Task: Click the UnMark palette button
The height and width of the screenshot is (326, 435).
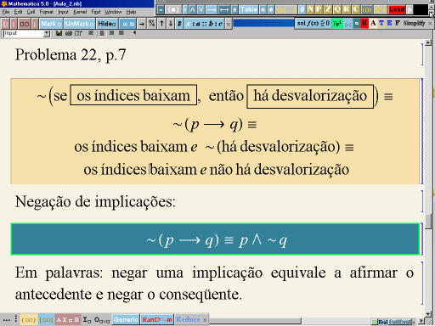Action: click(79, 24)
